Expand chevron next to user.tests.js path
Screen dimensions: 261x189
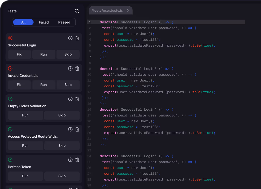(128, 11)
